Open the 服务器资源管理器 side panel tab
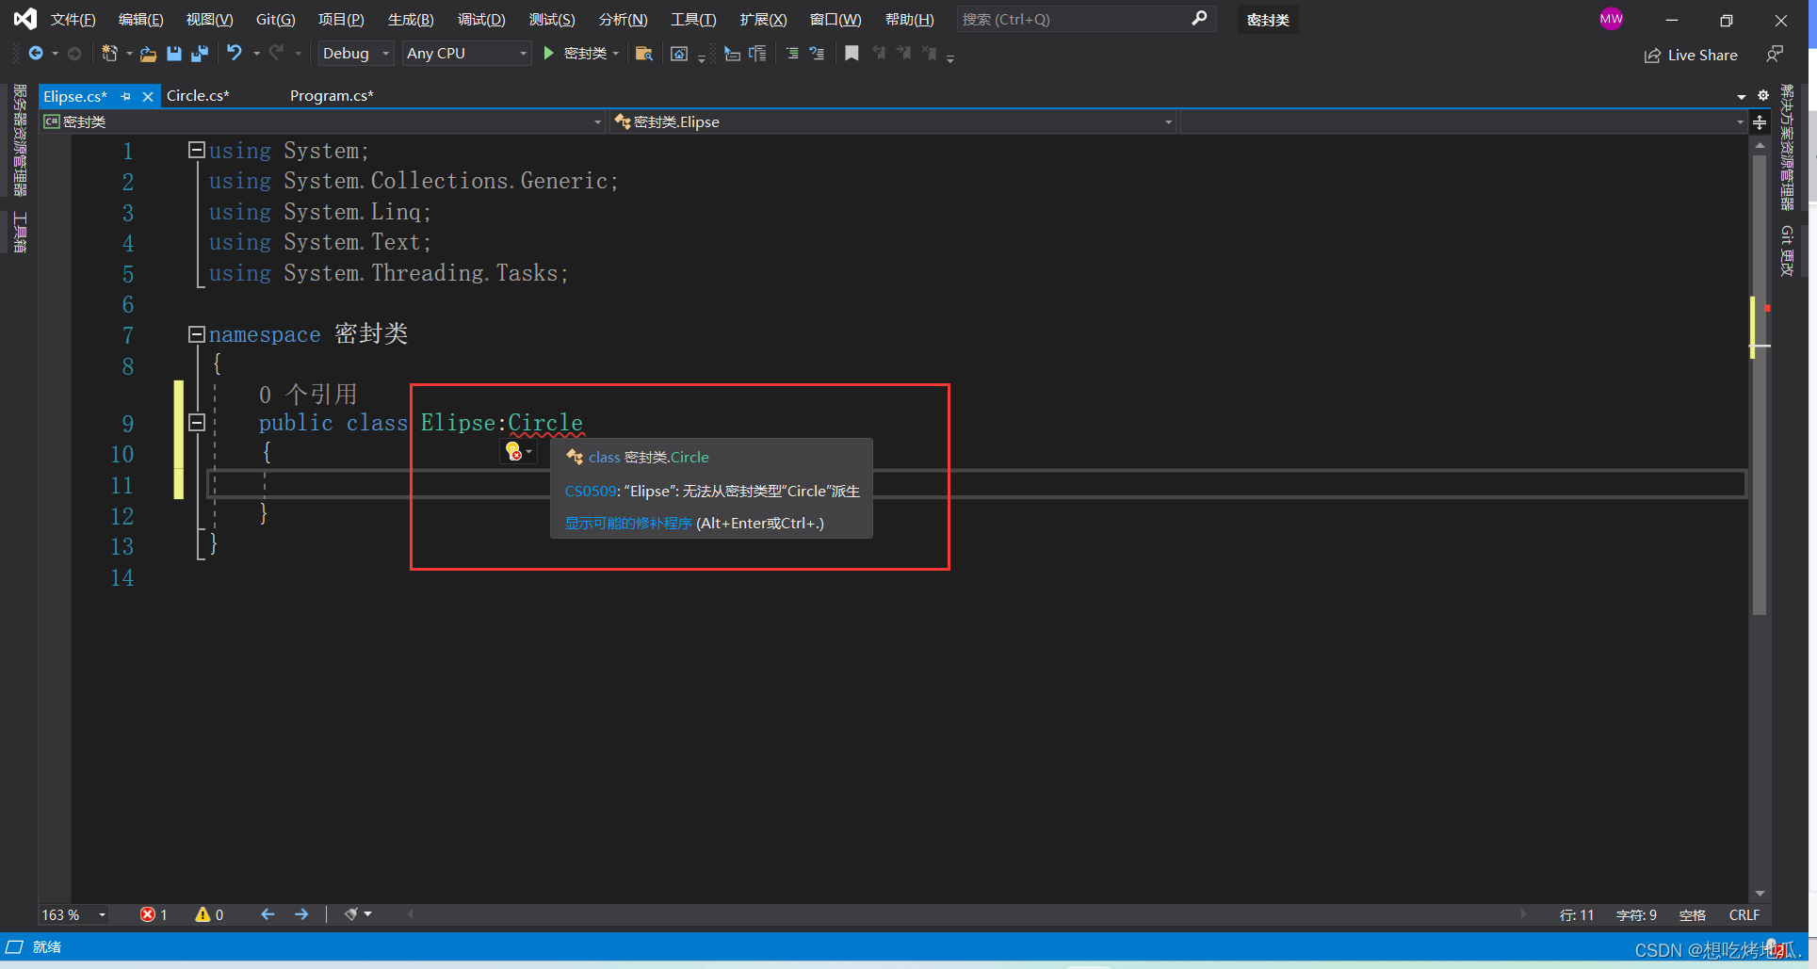Image resolution: width=1817 pixels, height=969 pixels. (x=20, y=140)
